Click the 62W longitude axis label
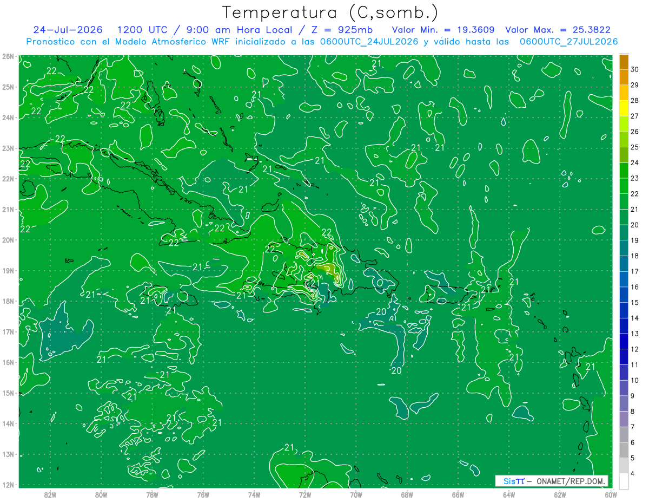The width and height of the screenshot is (649, 502). tap(560, 494)
